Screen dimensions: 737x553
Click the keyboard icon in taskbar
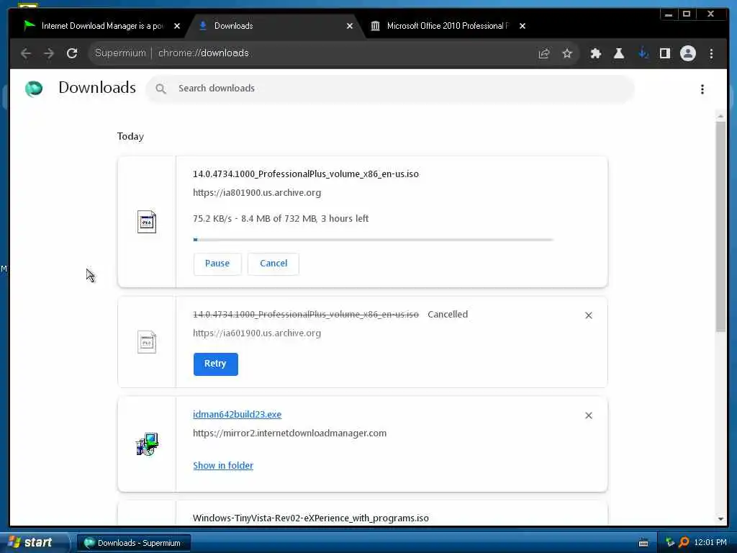coord(643,543)
